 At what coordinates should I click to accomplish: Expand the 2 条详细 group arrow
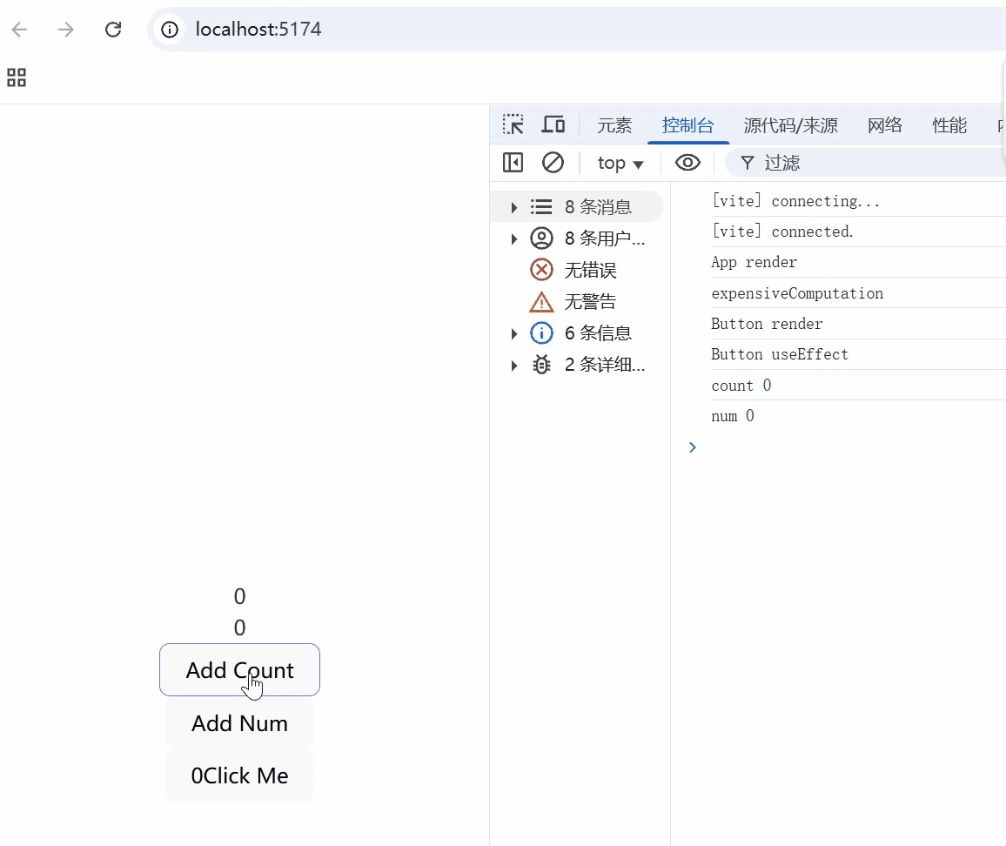point(513,366)
